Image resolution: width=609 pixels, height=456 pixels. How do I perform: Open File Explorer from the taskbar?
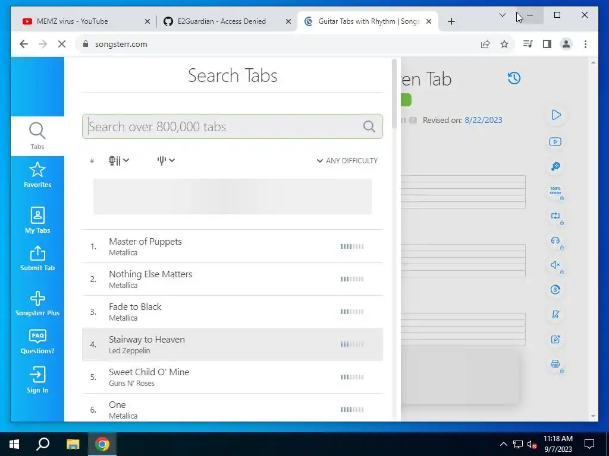(73, 444)
